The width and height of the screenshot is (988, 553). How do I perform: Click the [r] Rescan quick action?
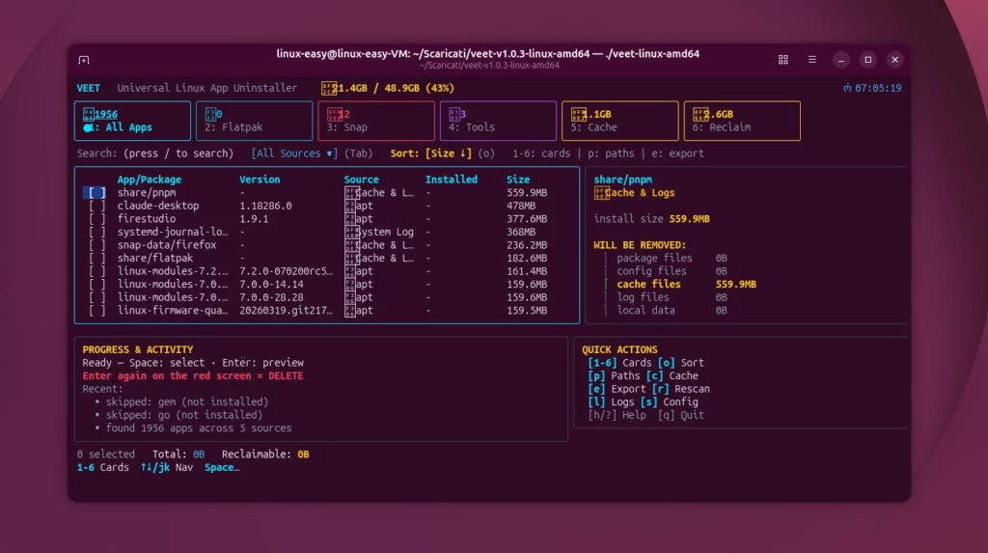coord(680,389)
